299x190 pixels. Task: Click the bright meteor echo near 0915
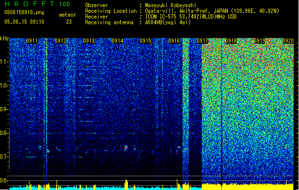(x=126, y=148)
